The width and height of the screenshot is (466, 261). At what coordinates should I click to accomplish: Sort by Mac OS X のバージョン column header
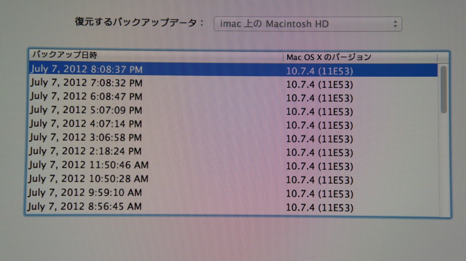click(360, 57)
